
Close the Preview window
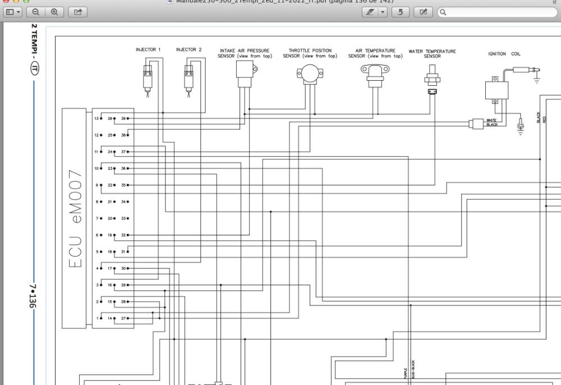6,2
